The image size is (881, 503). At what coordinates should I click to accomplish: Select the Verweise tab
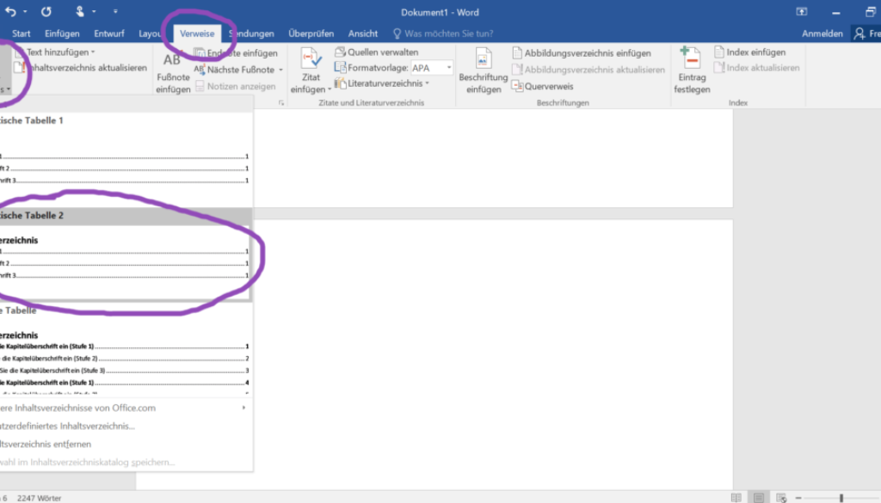point(197,34)
